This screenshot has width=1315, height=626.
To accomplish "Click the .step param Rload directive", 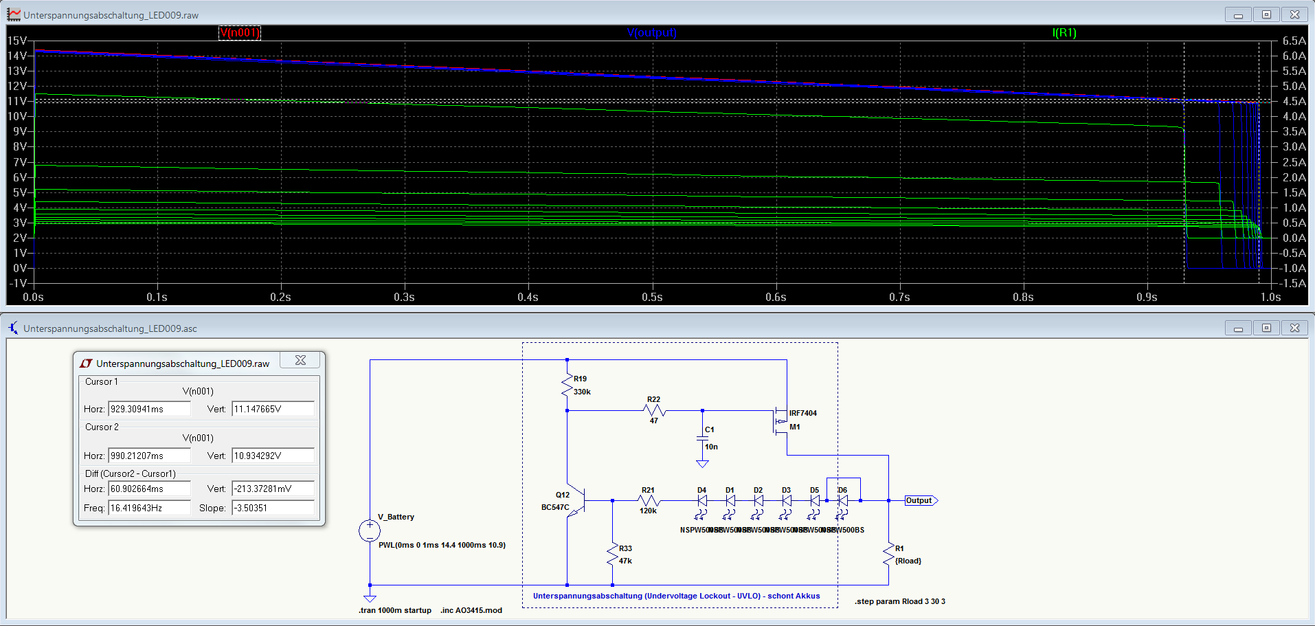I will pos(900,601).
